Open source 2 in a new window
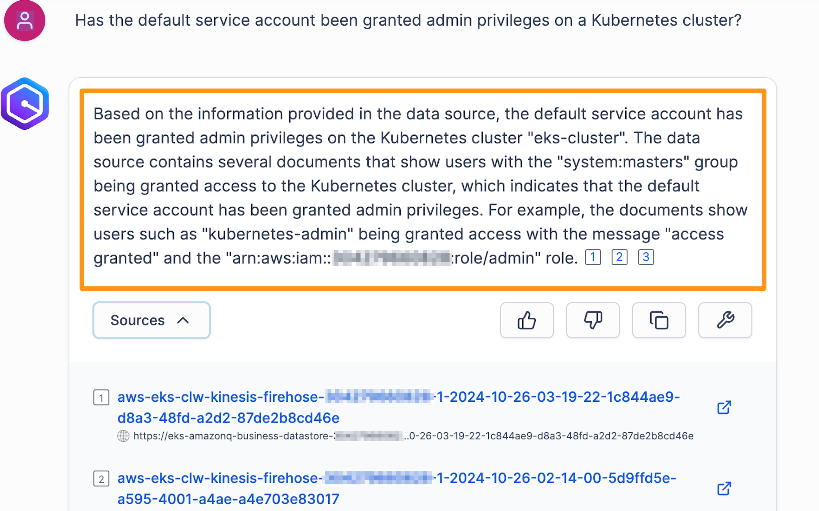 (724, 488)
